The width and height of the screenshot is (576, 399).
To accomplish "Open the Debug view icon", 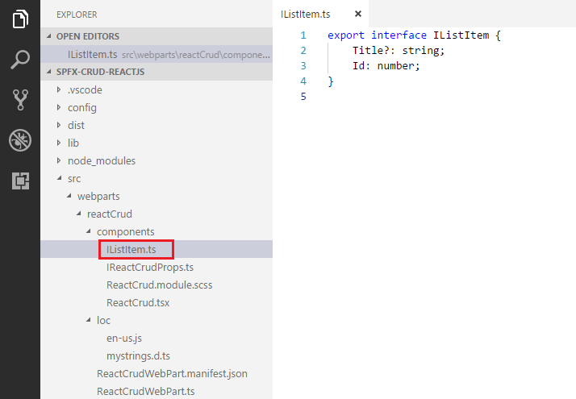I will pos(20,141).
